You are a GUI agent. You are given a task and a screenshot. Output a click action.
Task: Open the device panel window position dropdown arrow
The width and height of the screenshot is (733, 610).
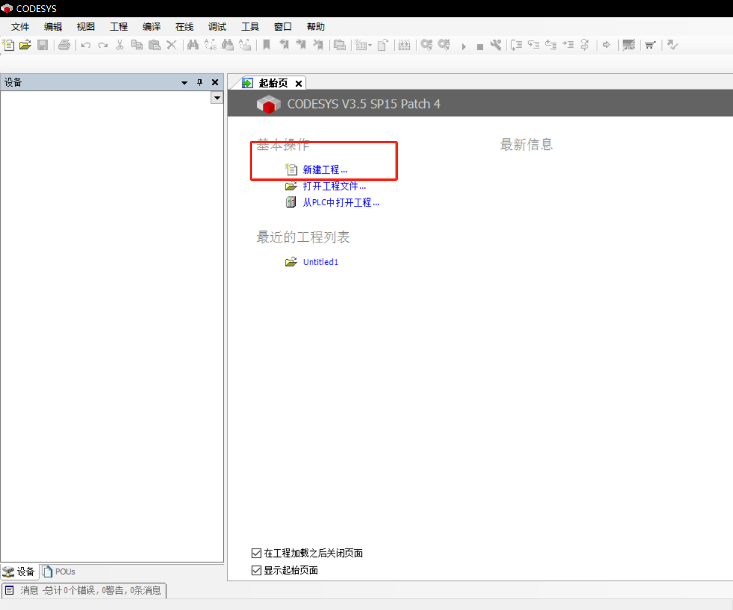point(185,82)
